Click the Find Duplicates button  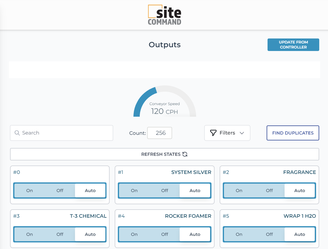tap(293, 133)
